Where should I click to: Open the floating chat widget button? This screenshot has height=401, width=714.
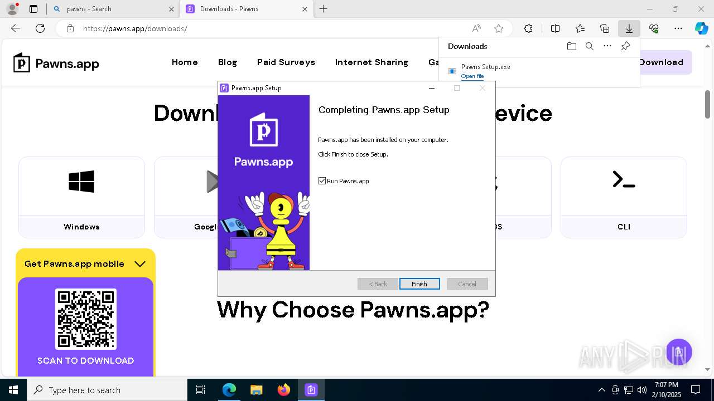679,352
